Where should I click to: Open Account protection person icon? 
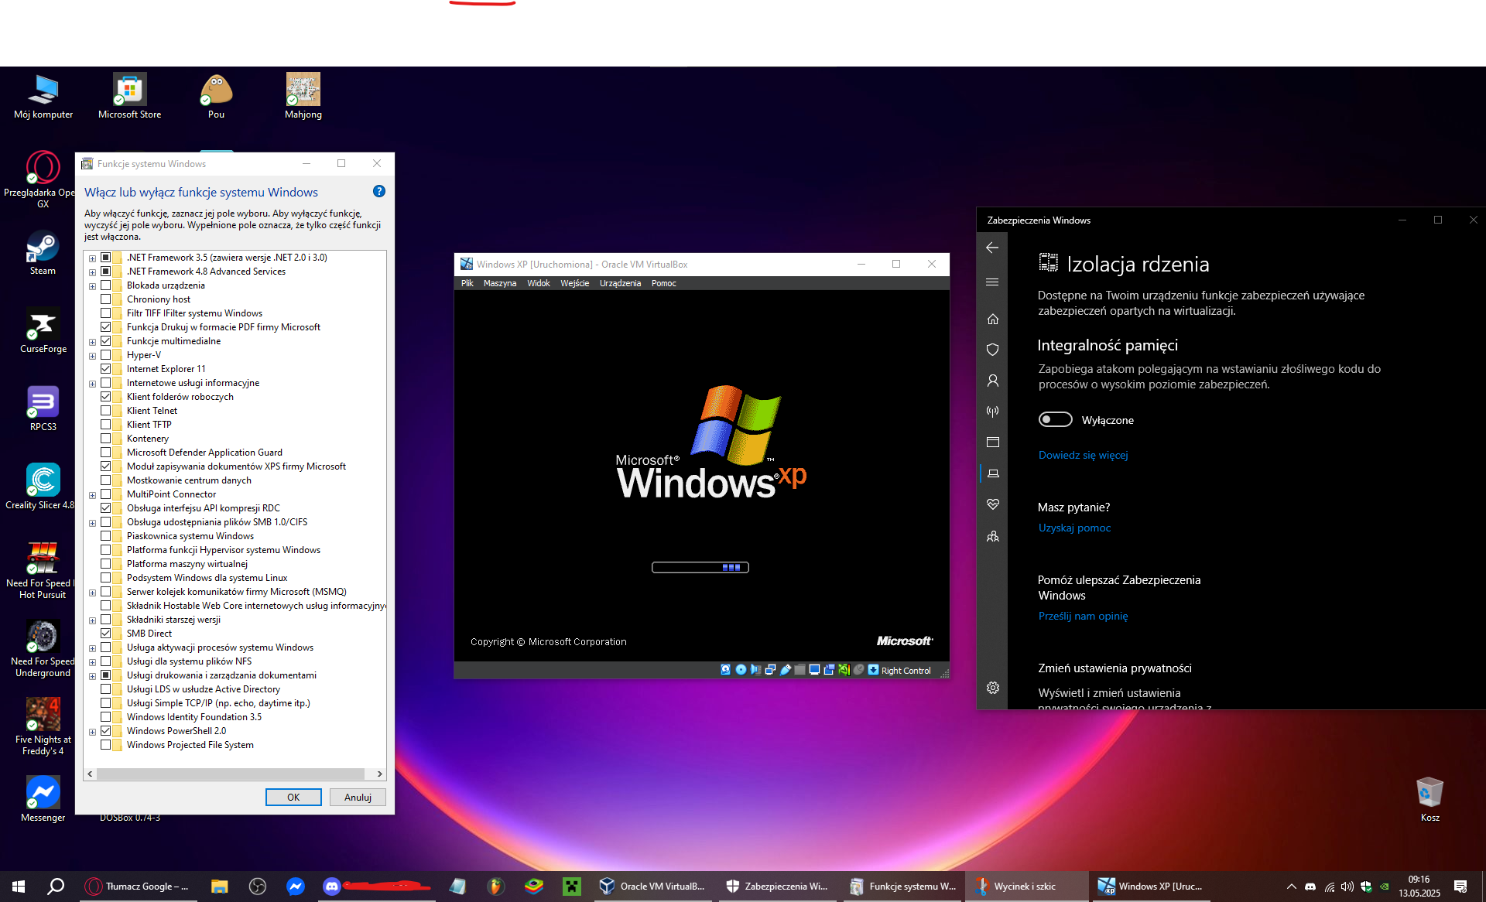pos(993,381)
